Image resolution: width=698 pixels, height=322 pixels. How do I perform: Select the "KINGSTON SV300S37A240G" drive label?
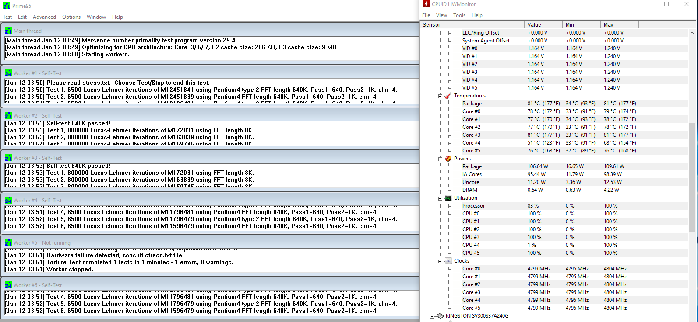click(477, 316)
